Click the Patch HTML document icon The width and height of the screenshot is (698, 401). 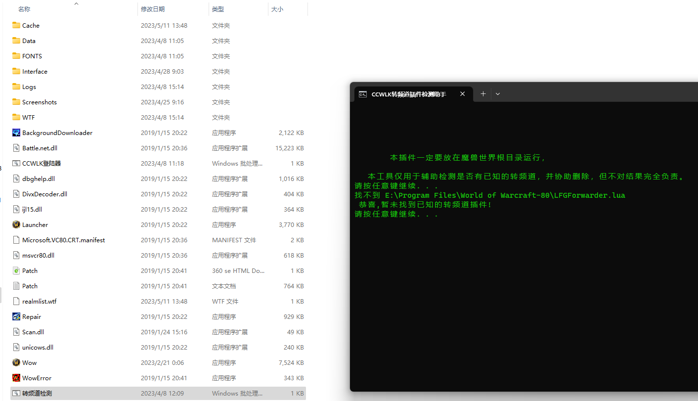tap(16, 270)
